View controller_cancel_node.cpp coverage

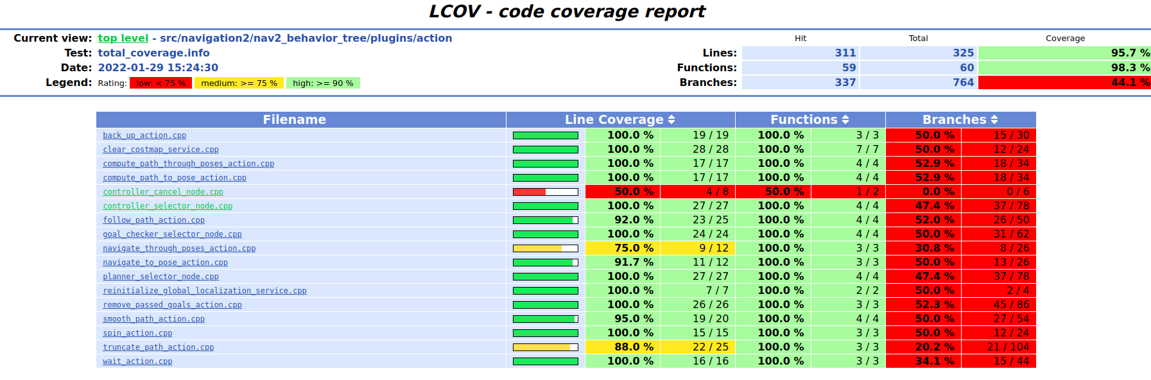[163, 192]
